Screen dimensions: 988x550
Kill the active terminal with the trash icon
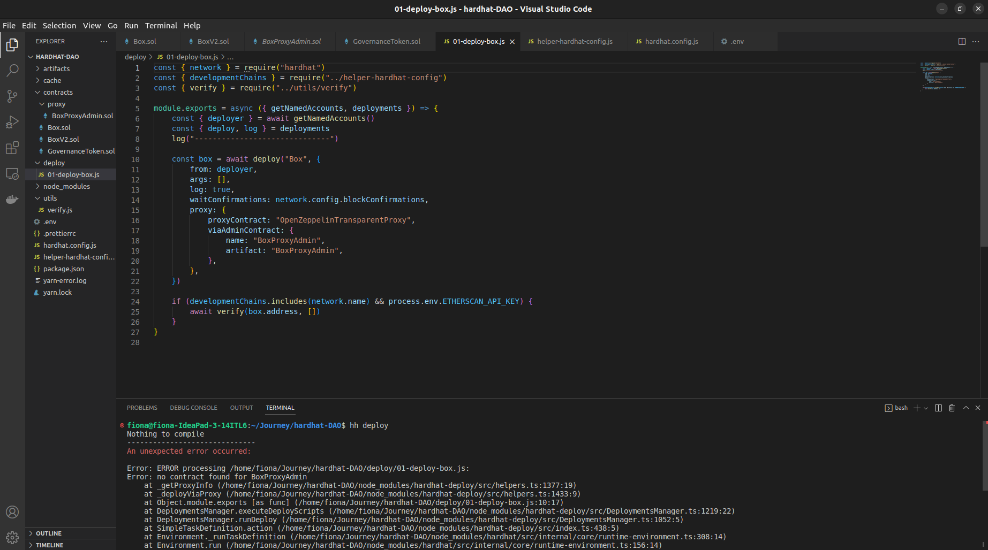pos(952,408)
